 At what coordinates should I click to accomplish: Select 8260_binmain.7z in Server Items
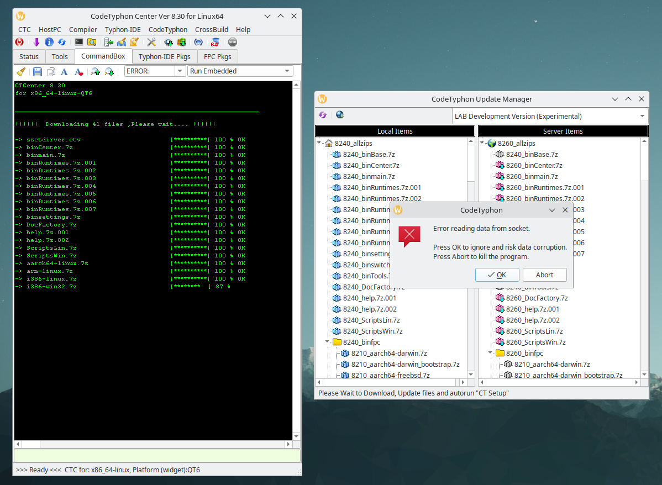(532, 176)
